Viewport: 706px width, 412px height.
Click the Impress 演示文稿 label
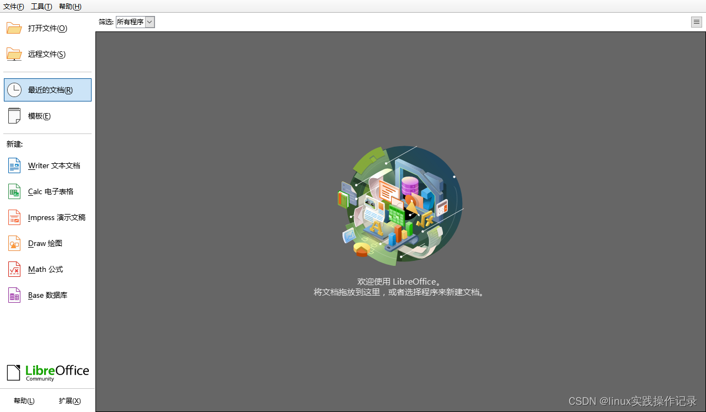tap(57, 217)
